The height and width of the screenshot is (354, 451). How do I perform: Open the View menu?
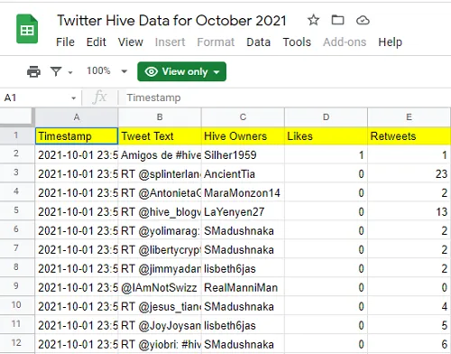[x=131, y=42]
